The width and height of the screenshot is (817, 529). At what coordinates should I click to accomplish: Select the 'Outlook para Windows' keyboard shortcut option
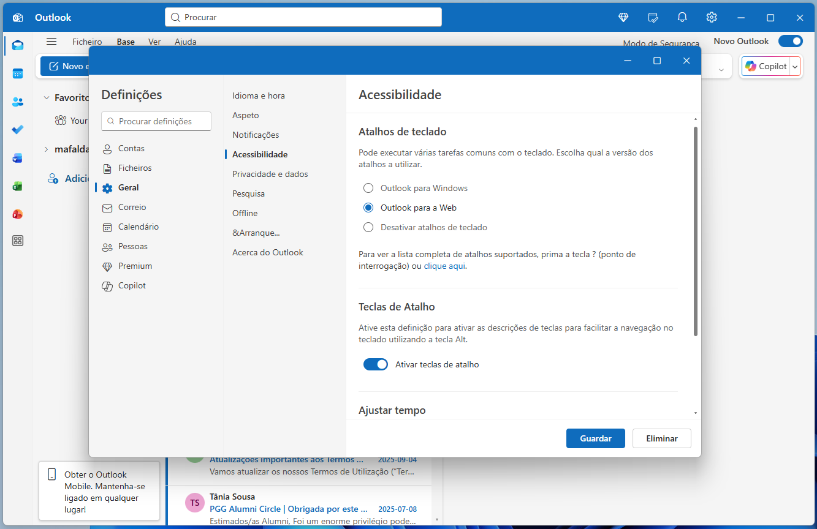368,188
